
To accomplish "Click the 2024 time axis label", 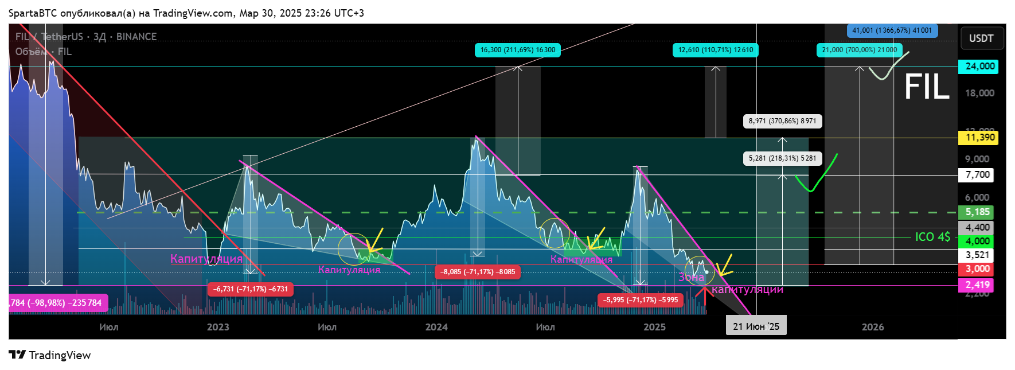I will pyautogui.click(x=436, y=327).
